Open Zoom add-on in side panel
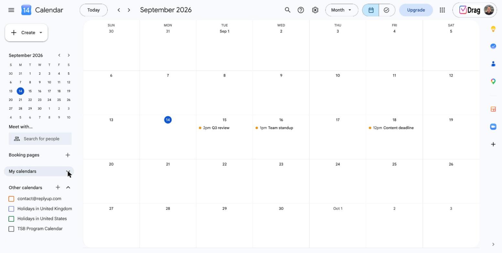 (x=493, y=127)
